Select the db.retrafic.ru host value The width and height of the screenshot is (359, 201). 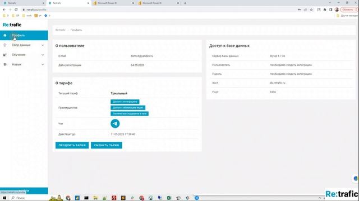(x=278, y=83)
